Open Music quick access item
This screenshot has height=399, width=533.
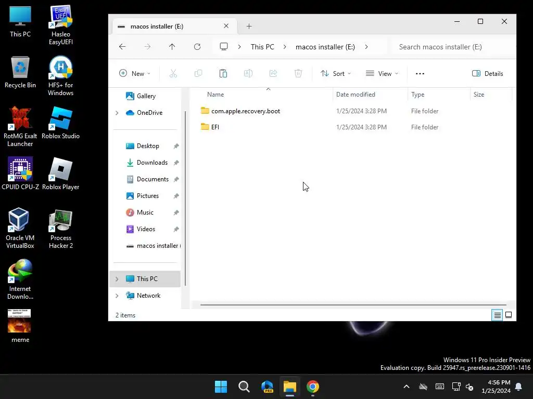click(x=145, y=212)
